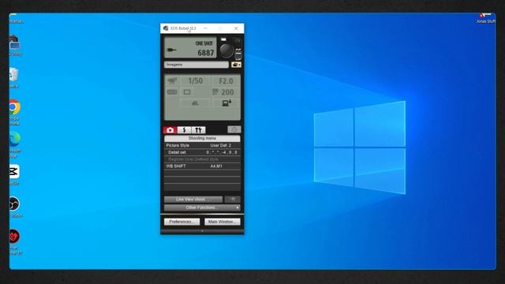The image size is (505, 284).
Task: Click grey button right of menu tabs
Action: coord(234,129)
